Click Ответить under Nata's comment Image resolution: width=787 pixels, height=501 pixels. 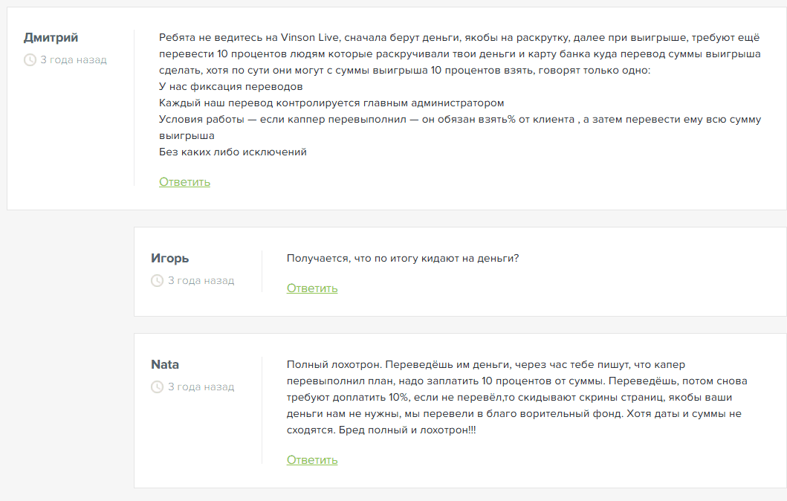click(312, 460)
